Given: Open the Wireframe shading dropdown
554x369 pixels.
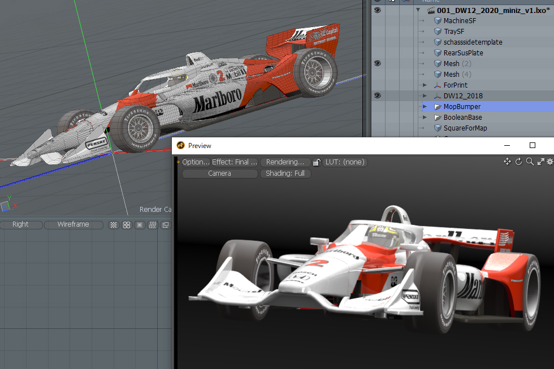Looking at the screenshot, I should (x=73, y=224).
